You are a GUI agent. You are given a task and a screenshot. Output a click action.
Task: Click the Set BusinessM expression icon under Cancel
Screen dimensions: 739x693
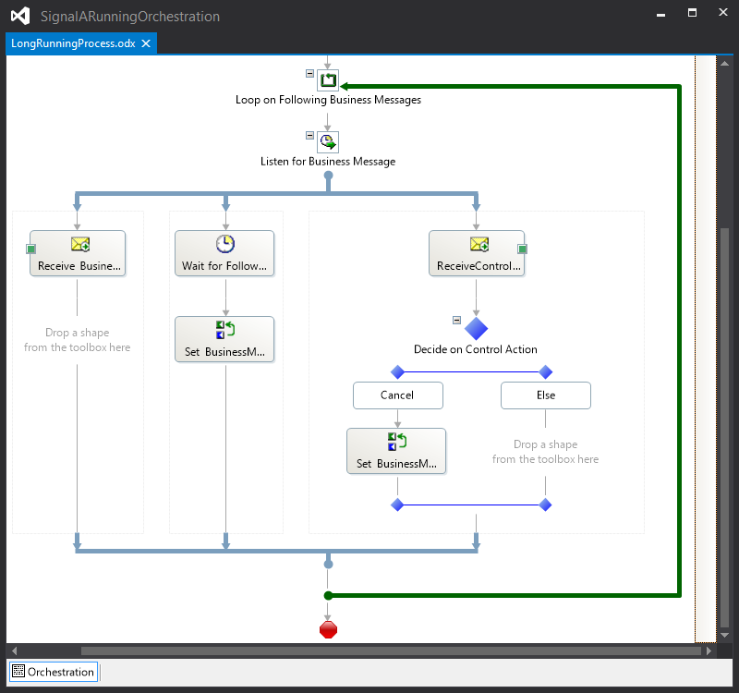pos(397,442)
